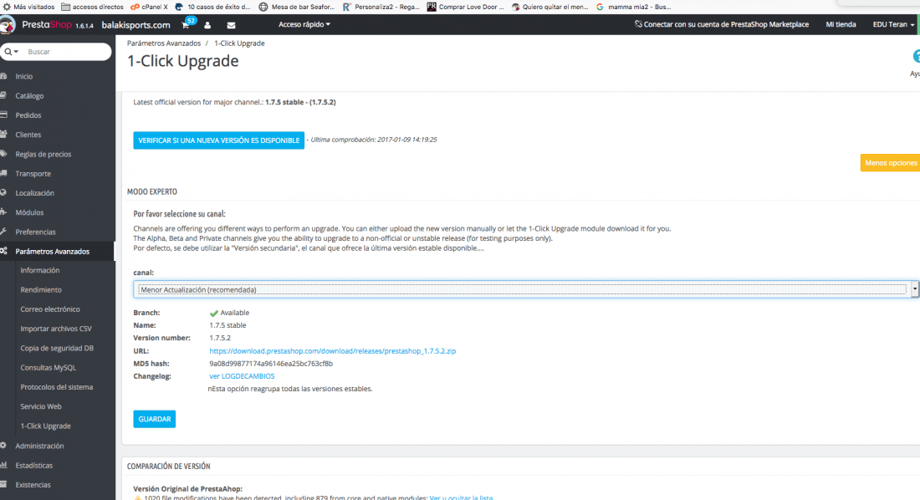920x500 pixels.
Task: Open the ver LOGDECAMBIOS link
Action: pos(242,376)
